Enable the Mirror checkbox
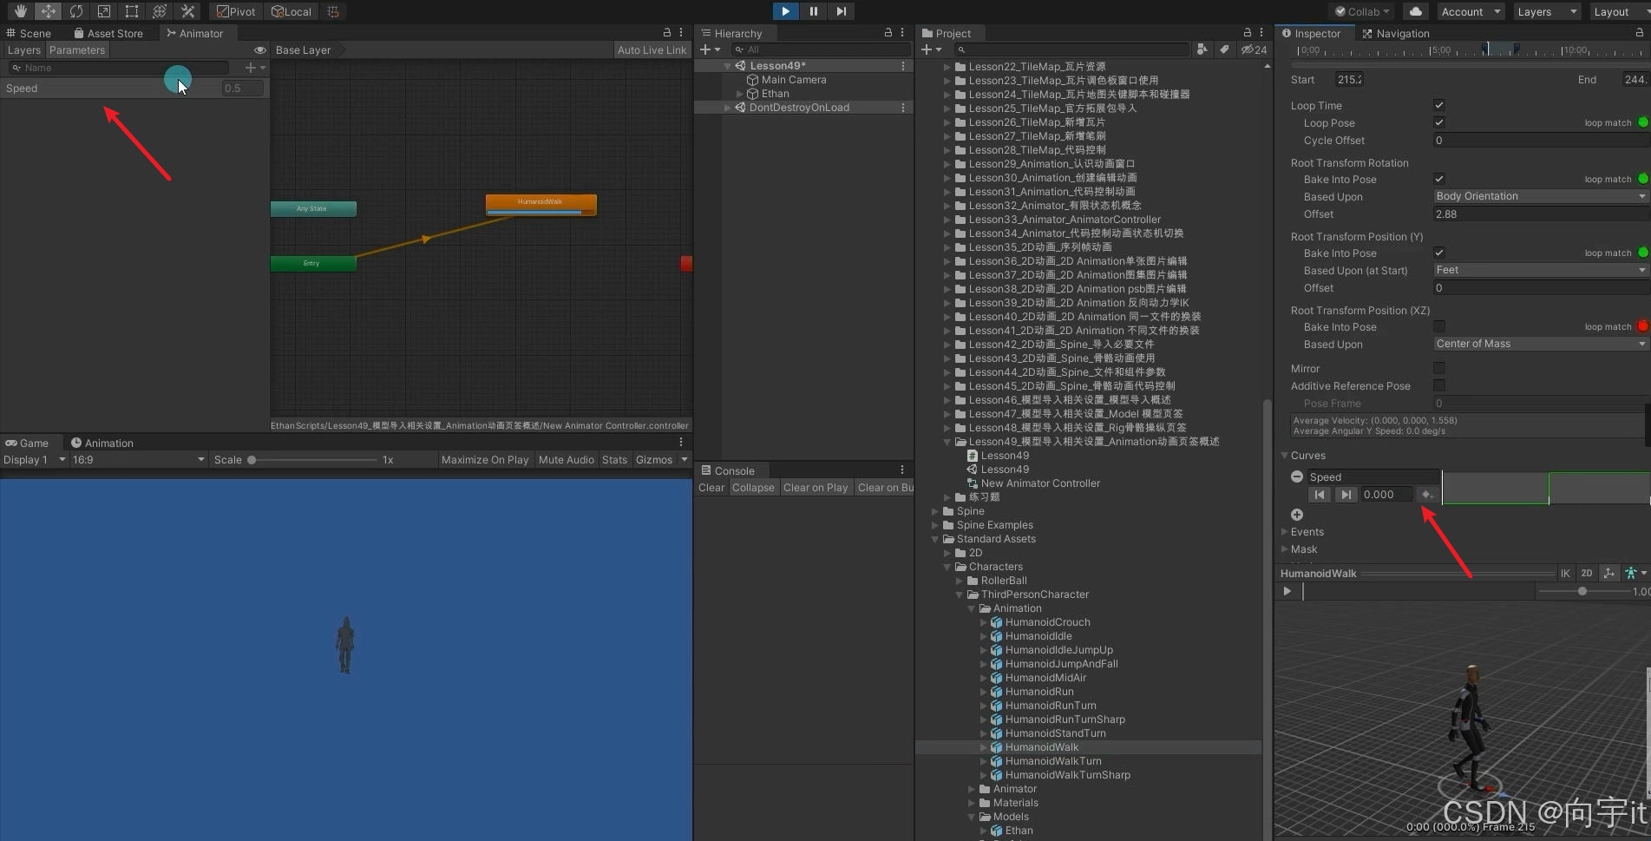1651x841 pixels. pos(1439,368)
